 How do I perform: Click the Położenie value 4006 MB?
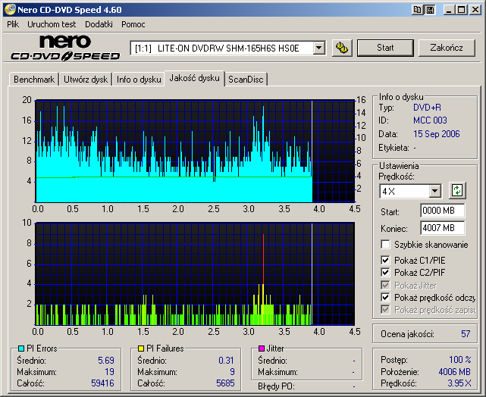[454, 371]
